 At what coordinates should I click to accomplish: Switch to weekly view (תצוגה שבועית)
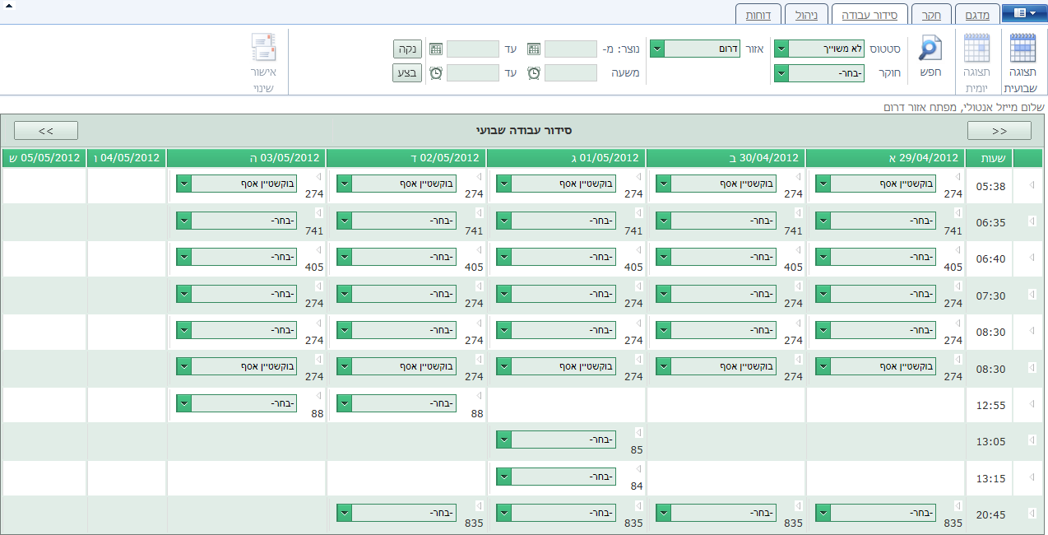click(1022, 63)
